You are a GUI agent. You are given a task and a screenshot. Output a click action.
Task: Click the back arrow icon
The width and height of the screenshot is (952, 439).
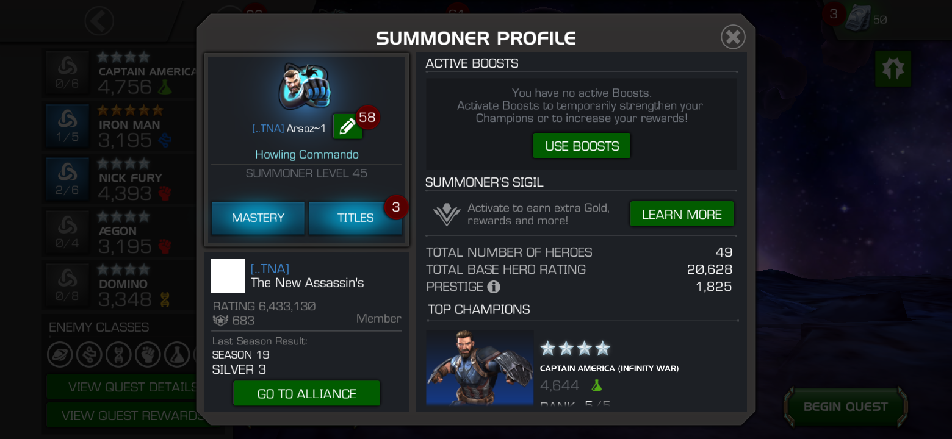[99, 21]
